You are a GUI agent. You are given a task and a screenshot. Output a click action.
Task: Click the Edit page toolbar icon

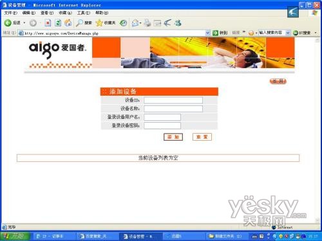157,23
